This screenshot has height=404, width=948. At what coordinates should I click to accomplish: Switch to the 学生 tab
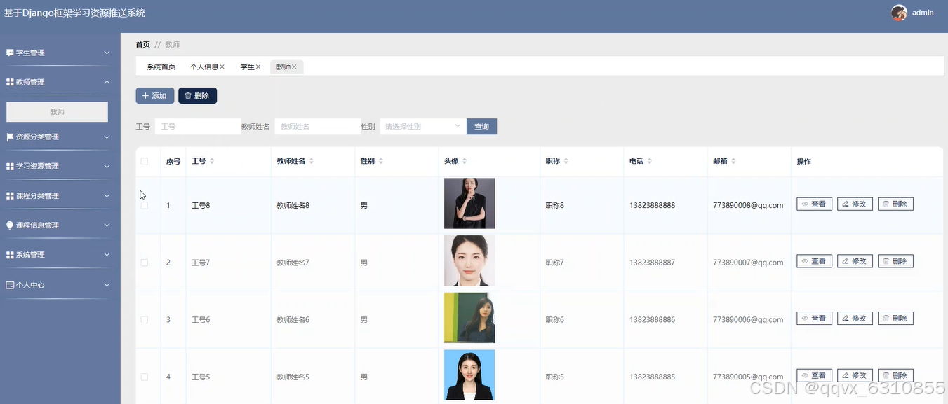click(x=247, y=67)
